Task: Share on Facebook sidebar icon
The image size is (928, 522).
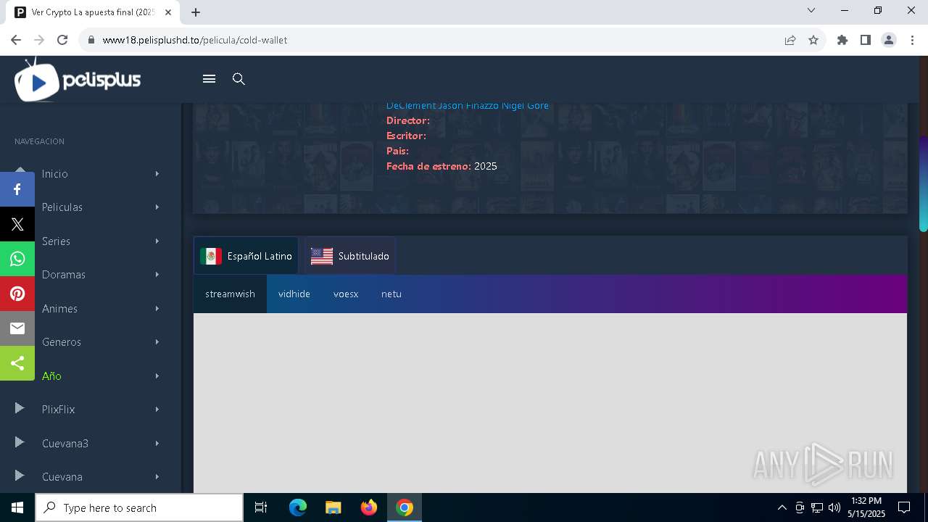Action: click(x=17, y=189)
